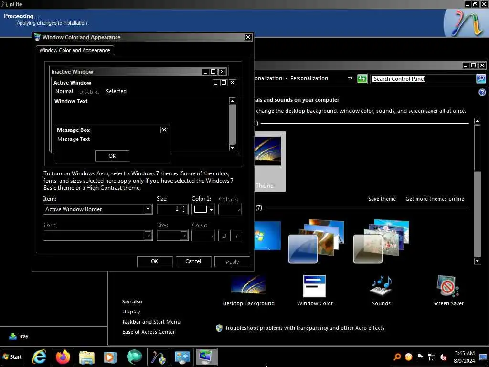Increase the item Size with the up stepper
The width and height of the screenshot is (489, 367).
coord(184,206)
